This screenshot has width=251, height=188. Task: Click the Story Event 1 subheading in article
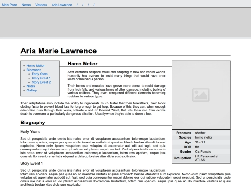(32, 163)
